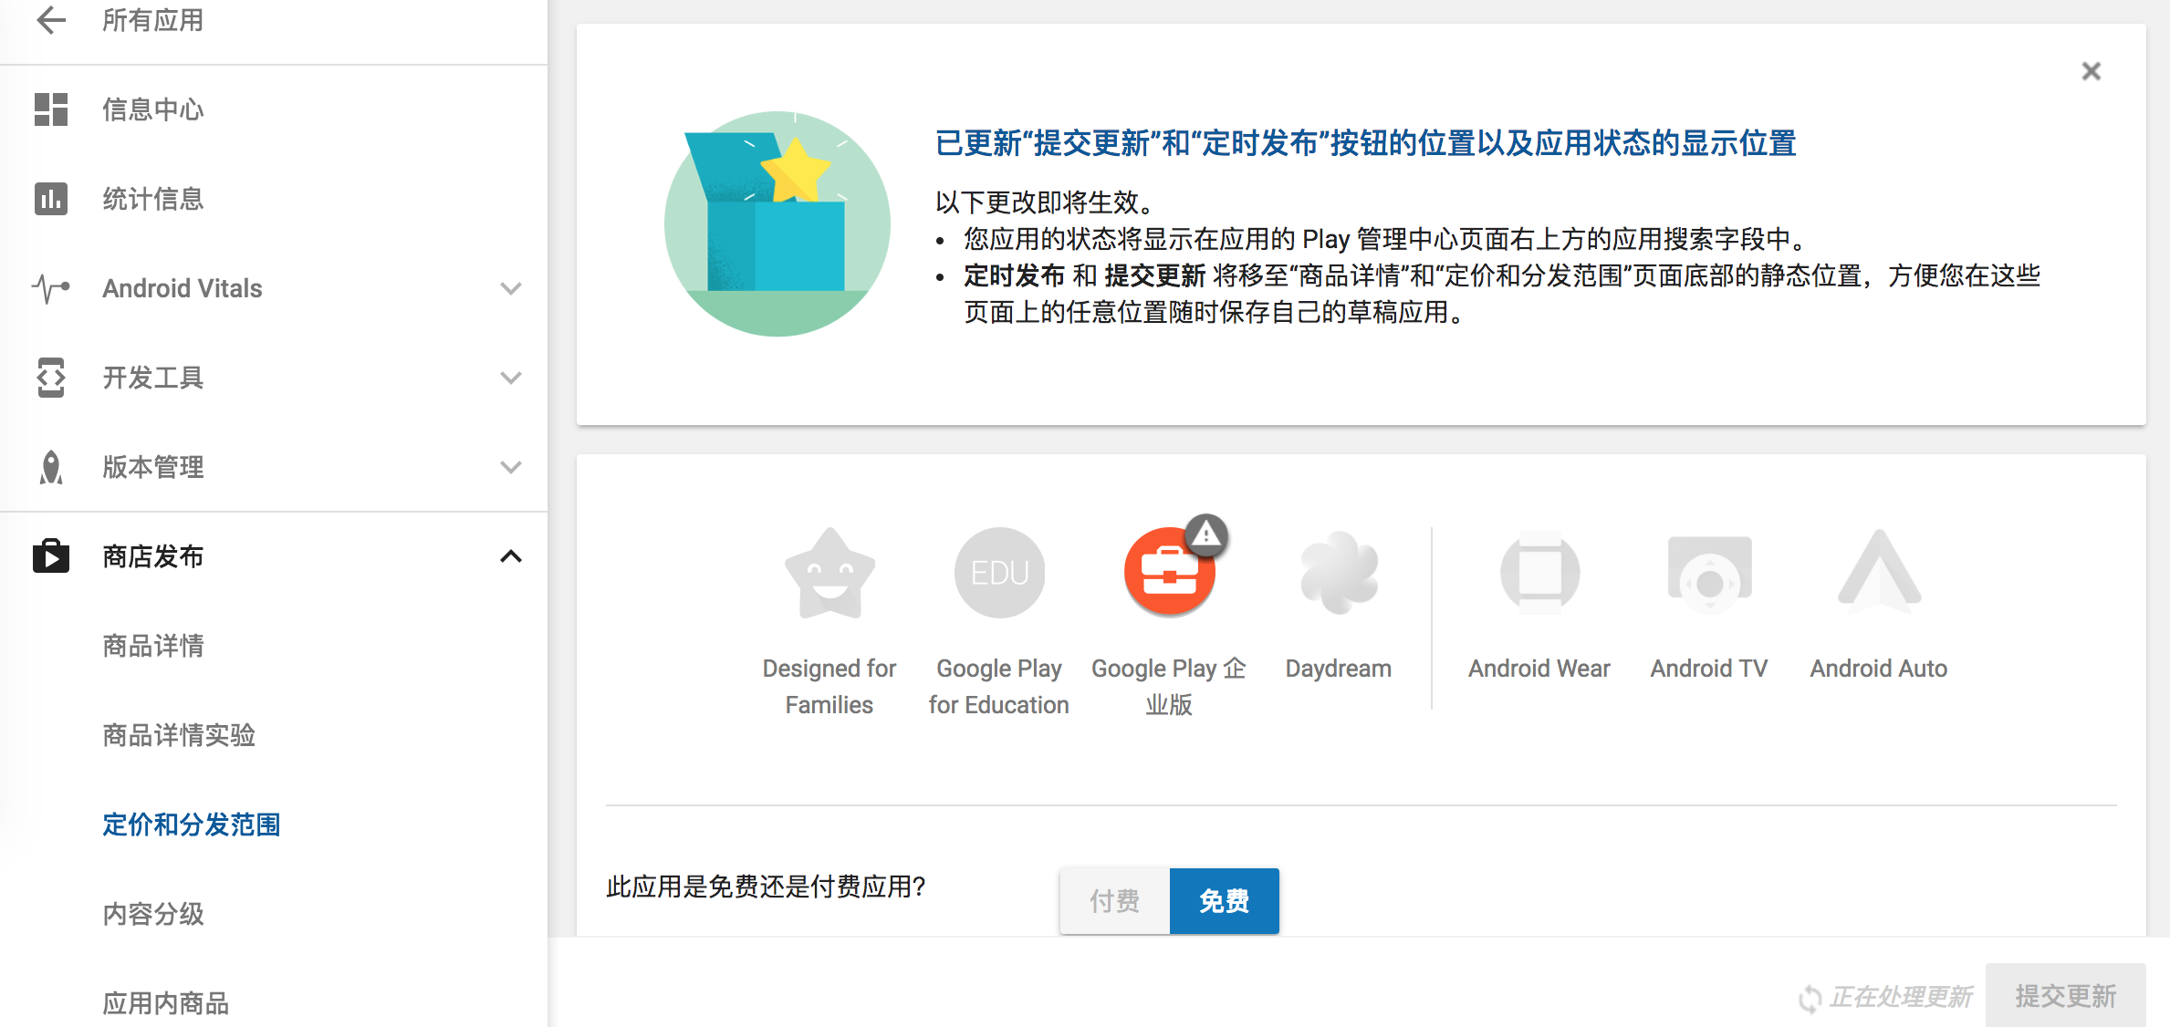2170x1027 pixels.
Task: Click the back arrow next to 所有应用
Action: 51,20
